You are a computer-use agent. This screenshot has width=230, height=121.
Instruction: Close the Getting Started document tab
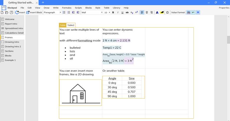(37, 3)
